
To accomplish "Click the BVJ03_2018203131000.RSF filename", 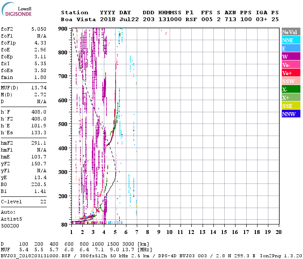I will tap(35, 256).
